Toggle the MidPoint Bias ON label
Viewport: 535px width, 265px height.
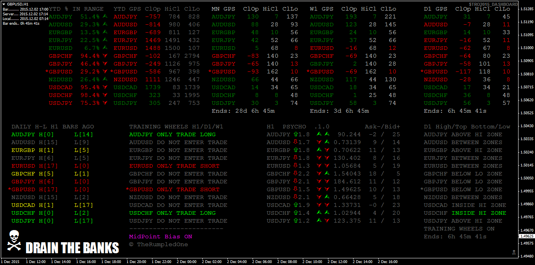pyautogui.click(x=161, y=237)
